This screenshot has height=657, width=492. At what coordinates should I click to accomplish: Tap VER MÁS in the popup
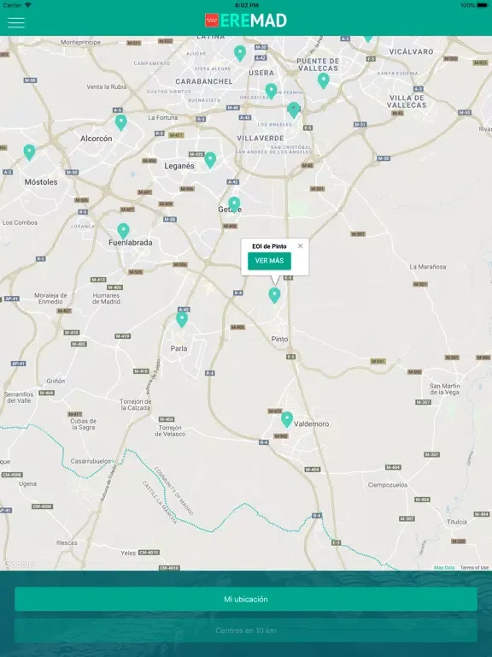point(269,261)
